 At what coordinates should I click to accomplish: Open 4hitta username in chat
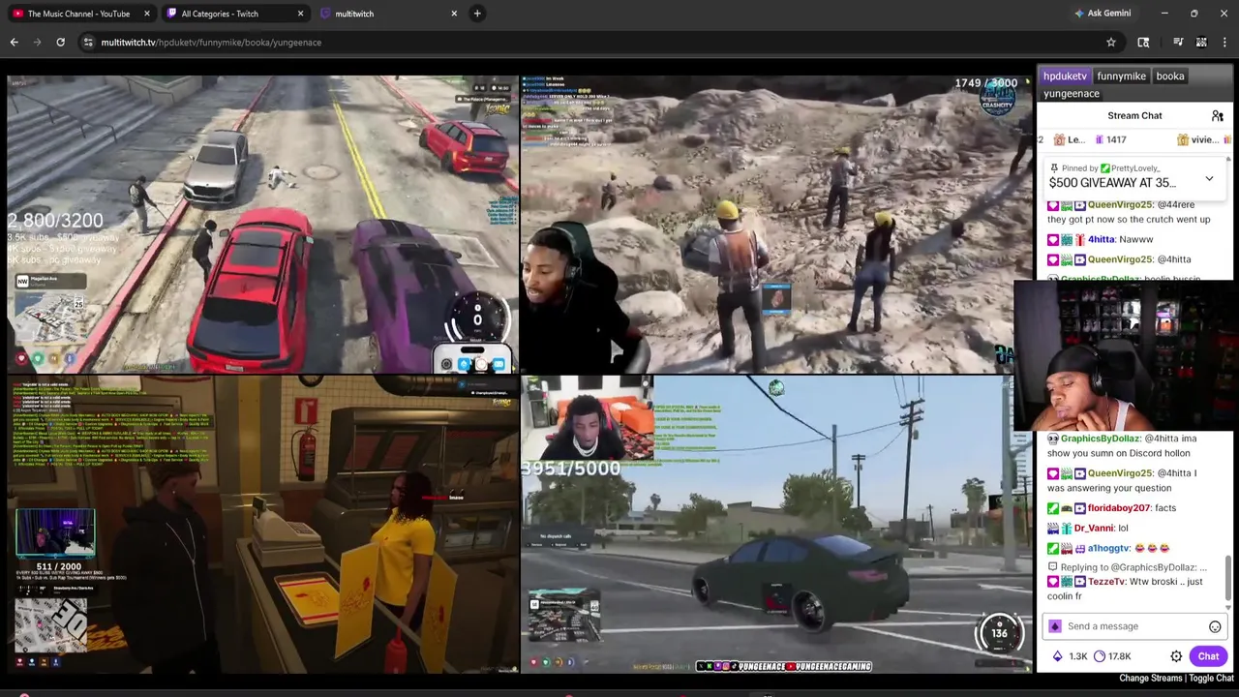tap(1102, 239)
